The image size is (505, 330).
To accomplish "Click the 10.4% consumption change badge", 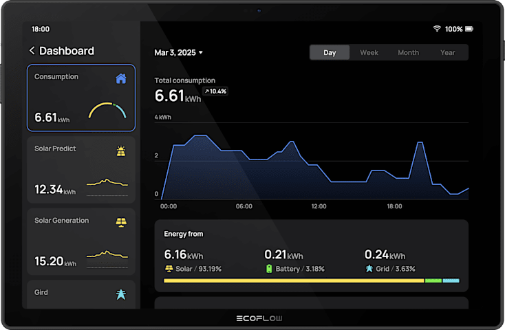I will [215, 91].
